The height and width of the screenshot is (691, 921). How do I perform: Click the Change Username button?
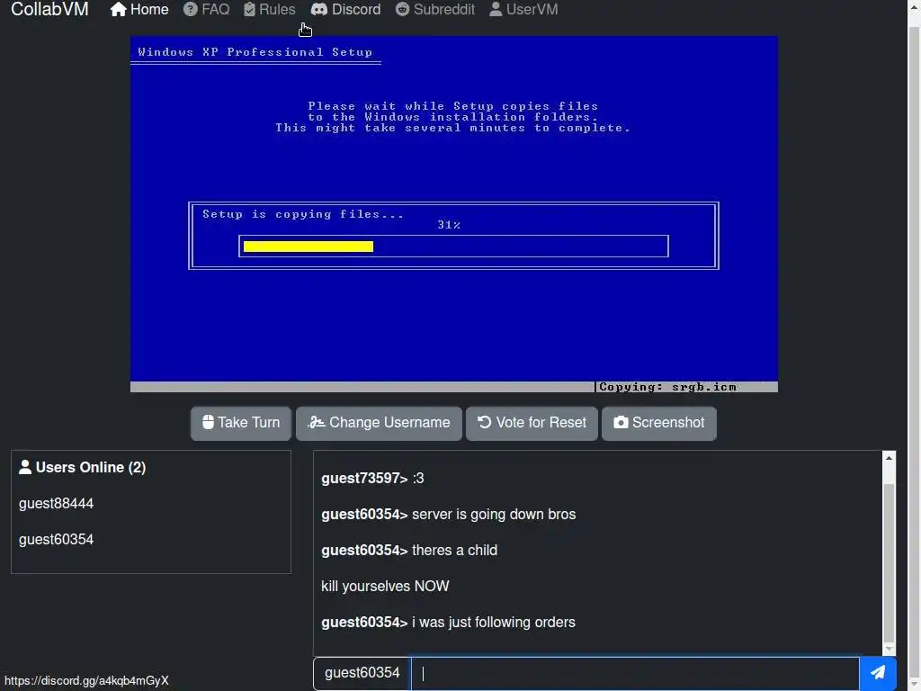(379, 423)
